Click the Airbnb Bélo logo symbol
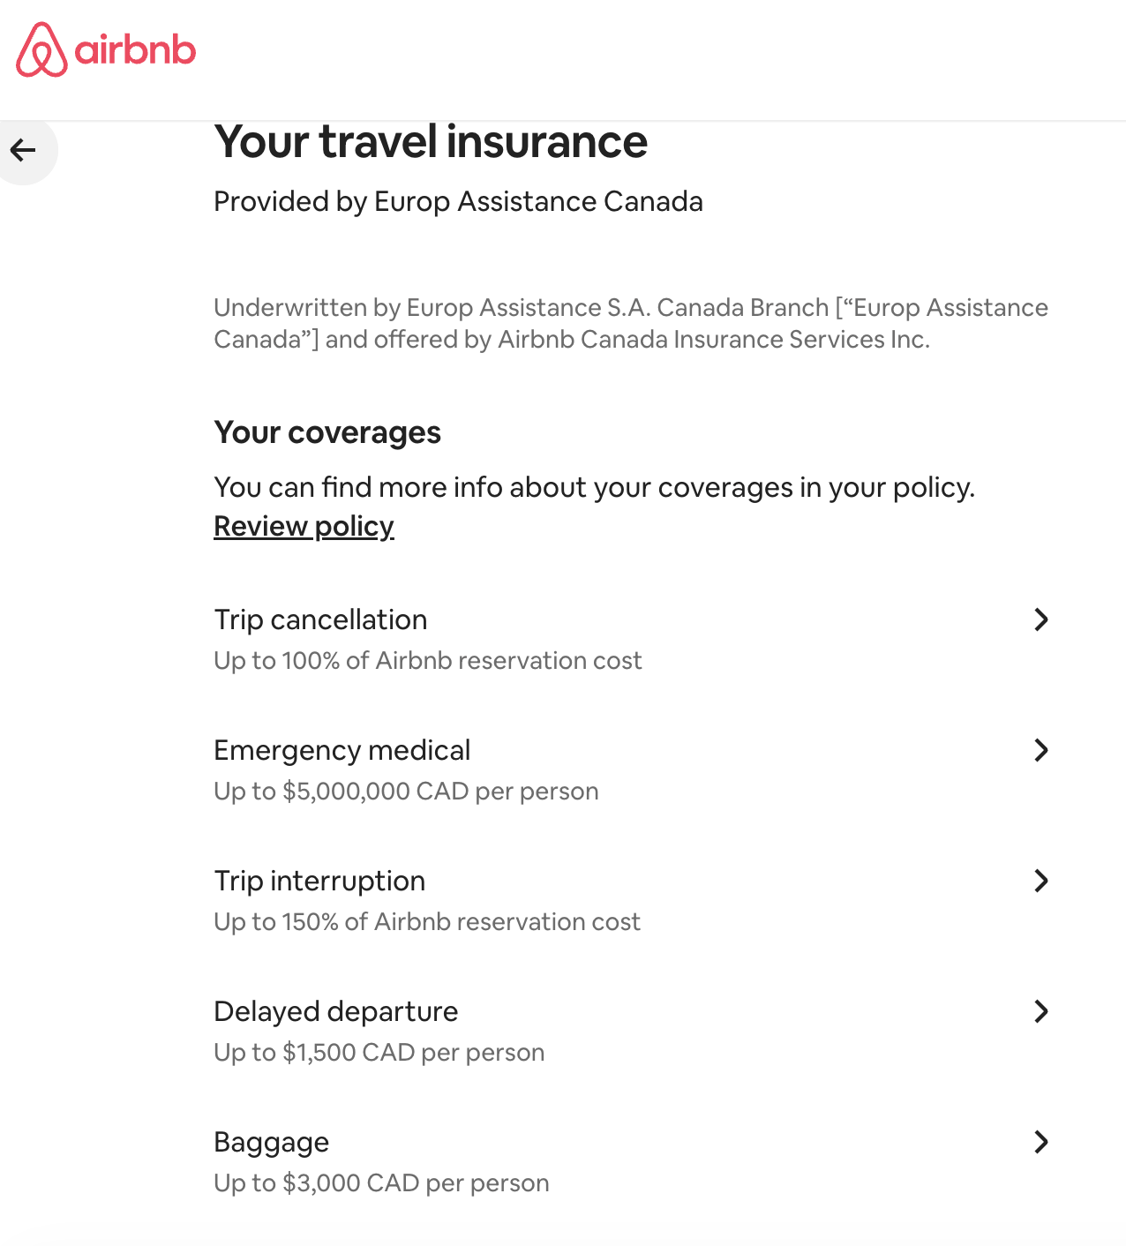Viewport: 1126px width, 1246px height. coord(41,49)
